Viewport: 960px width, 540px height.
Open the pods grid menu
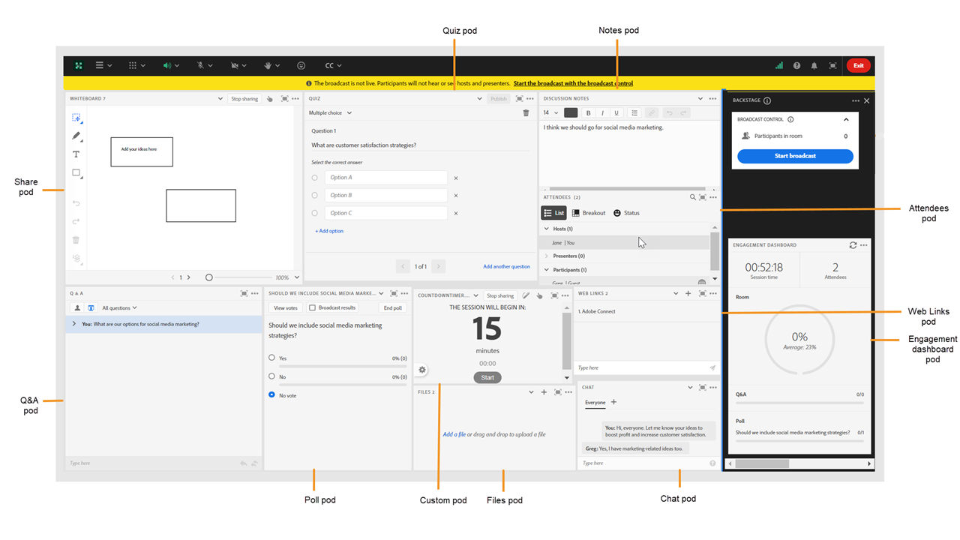[x=136, y=65]
